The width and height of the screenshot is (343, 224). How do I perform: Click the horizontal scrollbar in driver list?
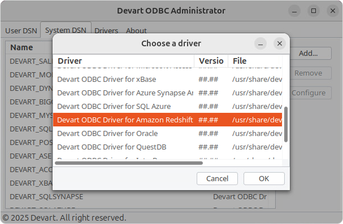129,163
